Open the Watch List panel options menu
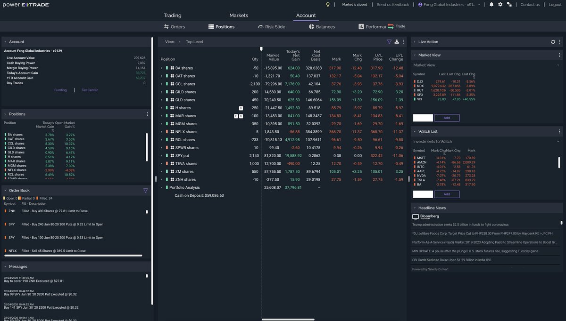Viewport: 566px width, 321px height. pyautogui.click(x=560, y=131)
